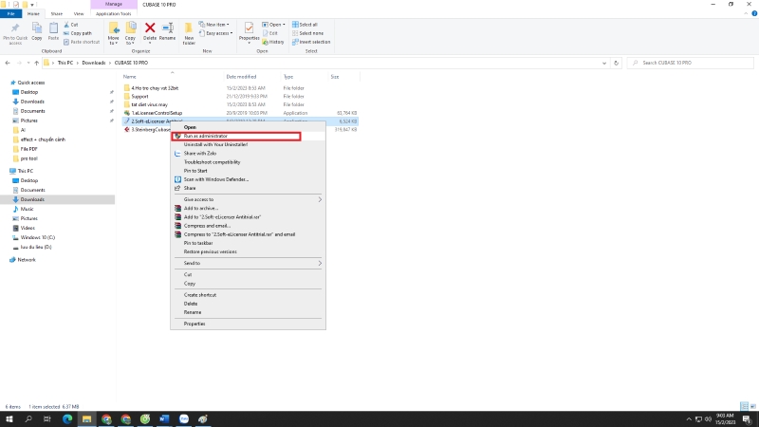Sort by the Date modified column
The width and height of the screenshot is (759, 427).
coord(241,77)
